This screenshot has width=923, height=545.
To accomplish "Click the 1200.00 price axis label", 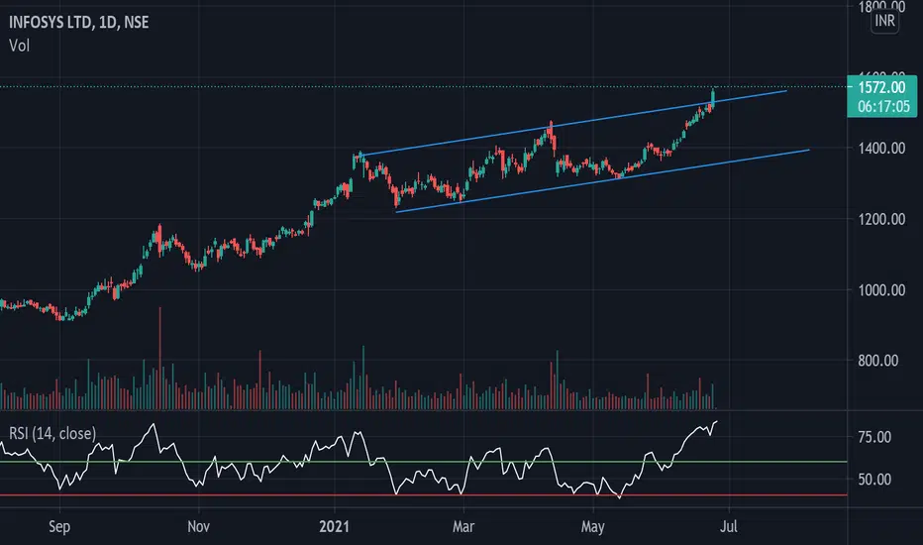I will click(x=881, y=219).
